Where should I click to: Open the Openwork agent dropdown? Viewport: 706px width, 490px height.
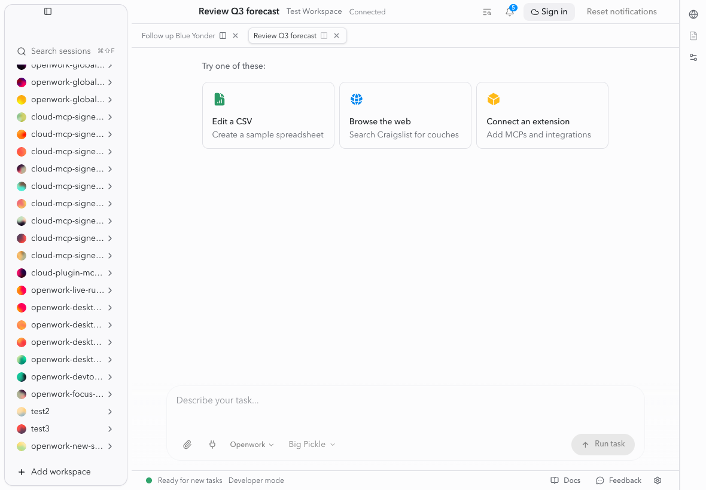(x=252, y=445)
